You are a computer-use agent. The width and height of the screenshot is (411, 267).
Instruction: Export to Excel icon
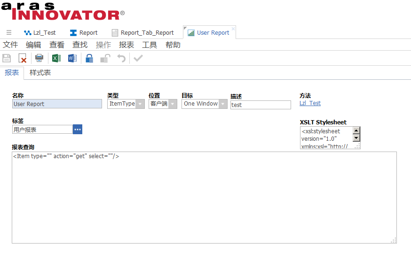[x=56, y=58]
